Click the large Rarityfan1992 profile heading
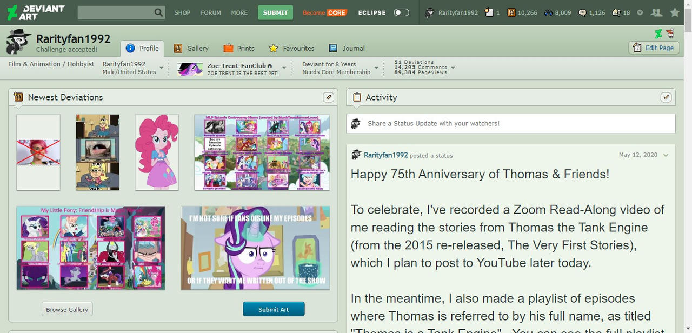Image resolution: width=692 pixels, height=333 pixels. click(x=73, y=38)
